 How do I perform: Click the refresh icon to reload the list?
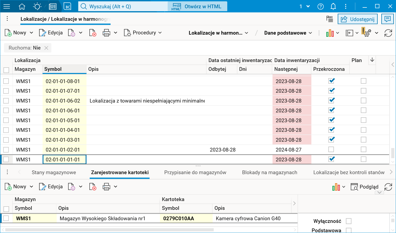tap(388, 32)
